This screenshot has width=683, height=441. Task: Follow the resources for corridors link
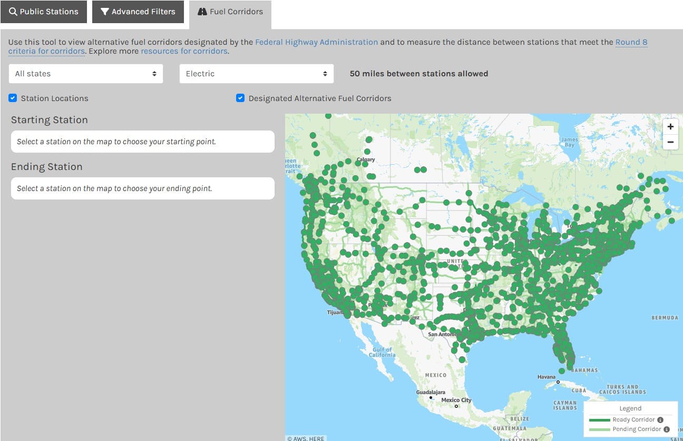[184, 52]
